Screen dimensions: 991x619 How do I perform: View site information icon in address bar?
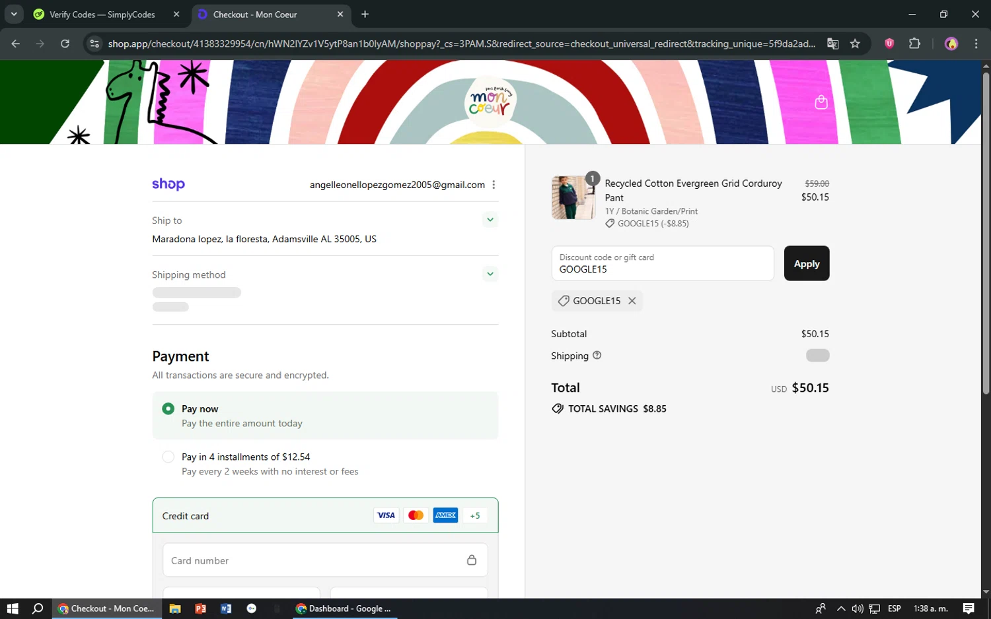pyautogui.click(x=94, y=44)
